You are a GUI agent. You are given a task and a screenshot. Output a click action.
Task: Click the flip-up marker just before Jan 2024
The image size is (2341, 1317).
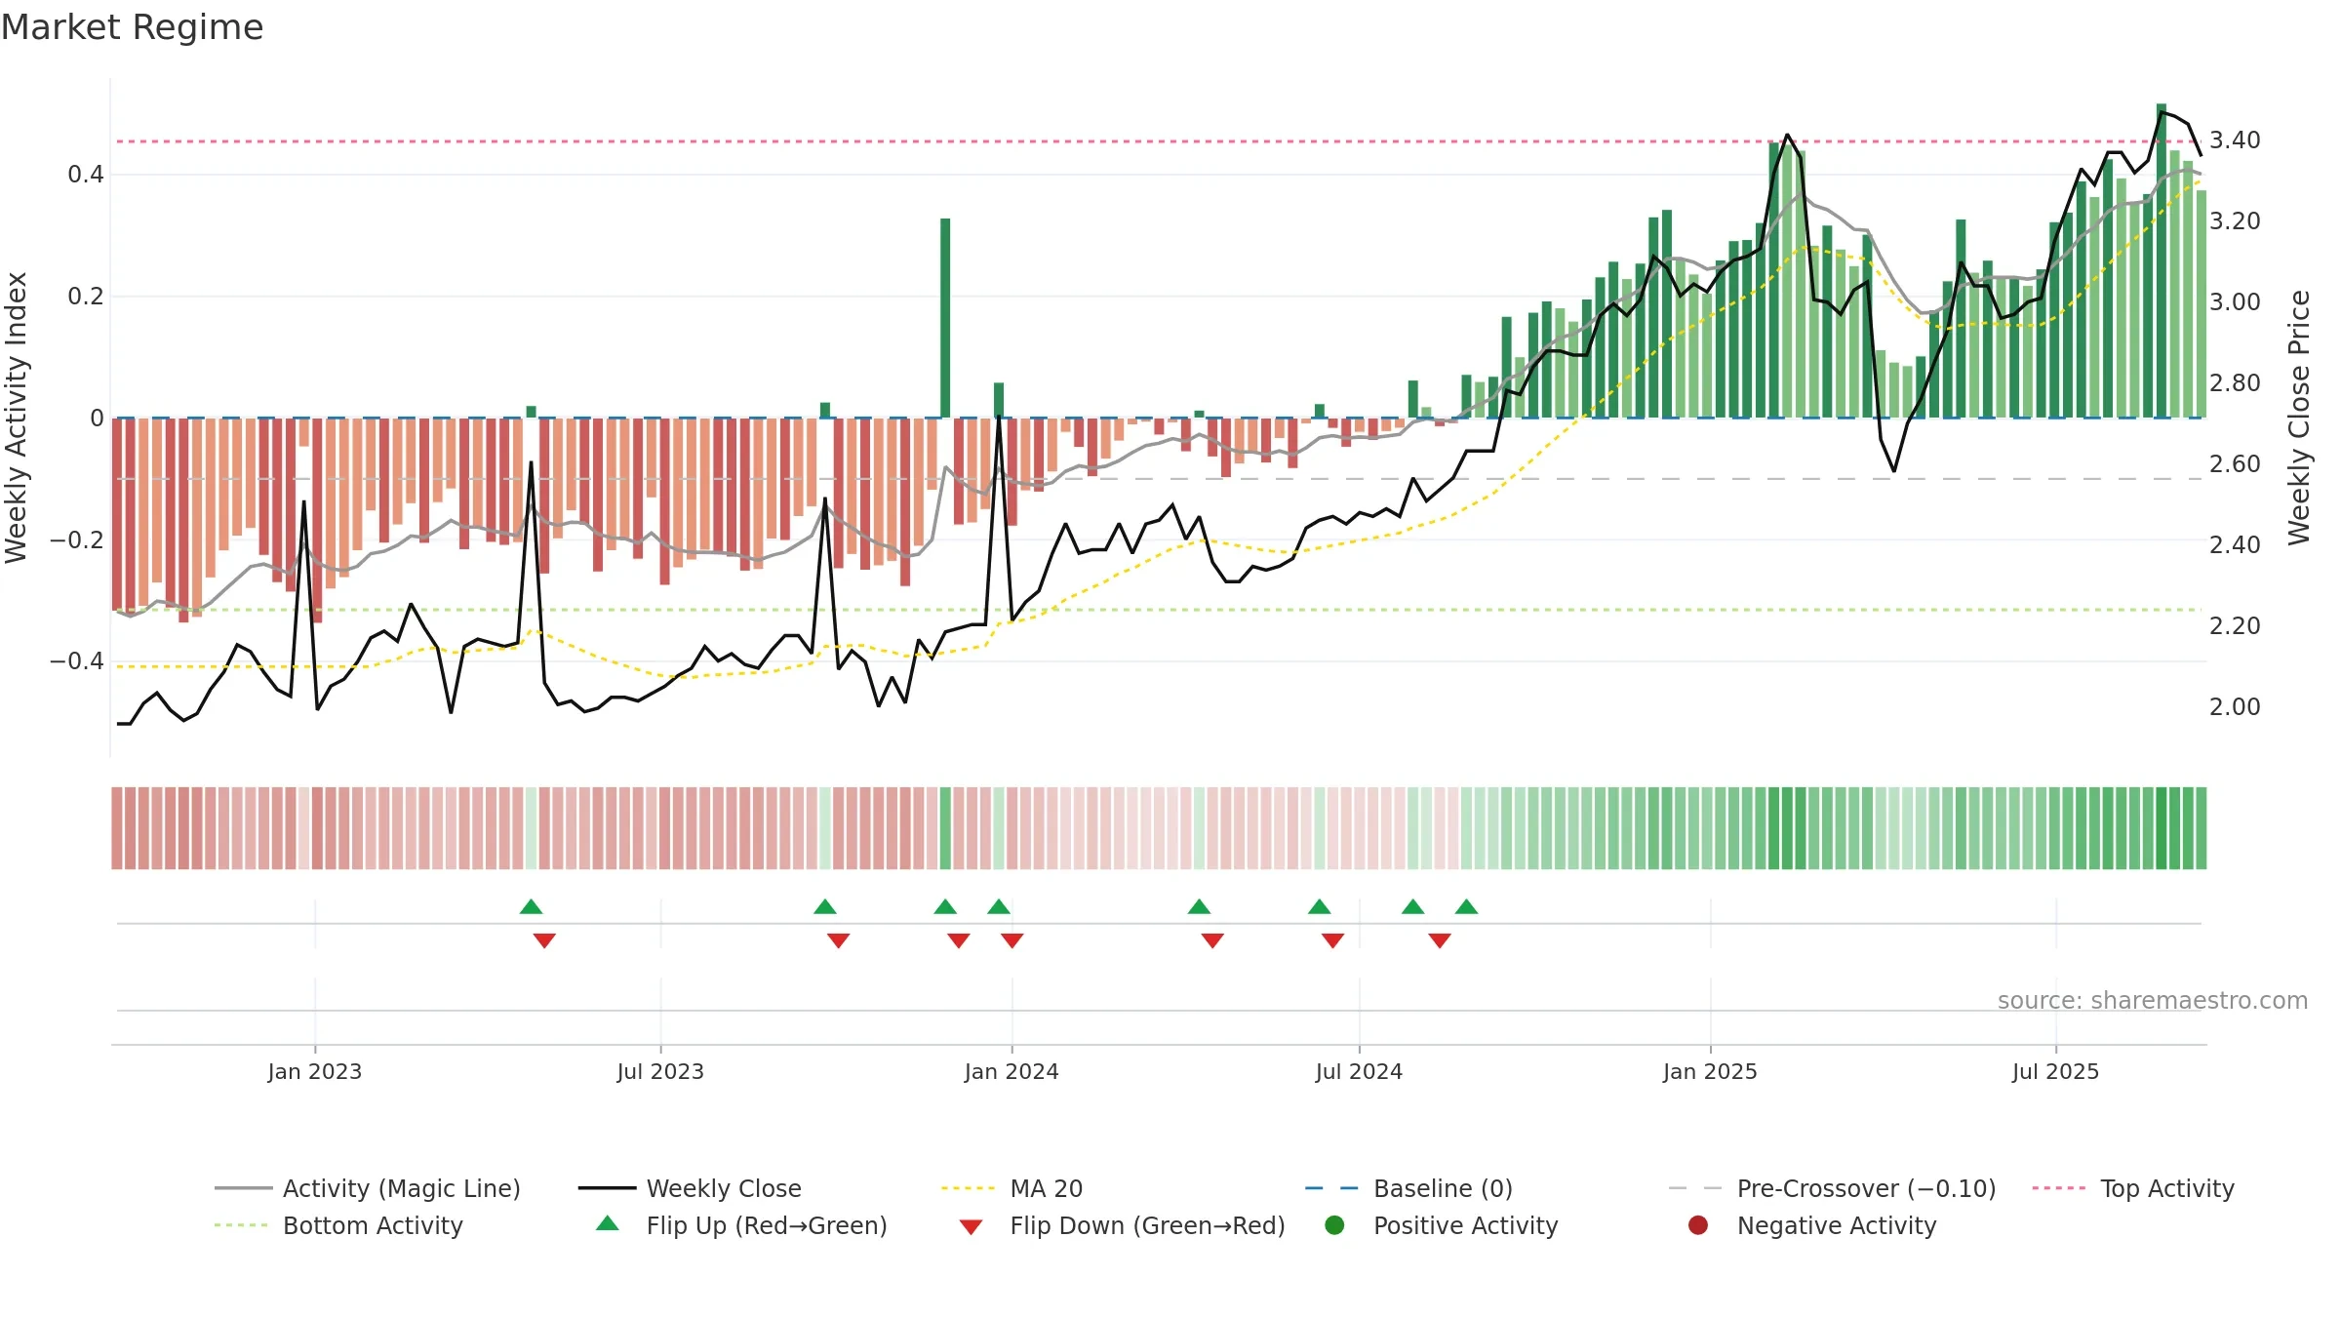(x=998, y=907)
